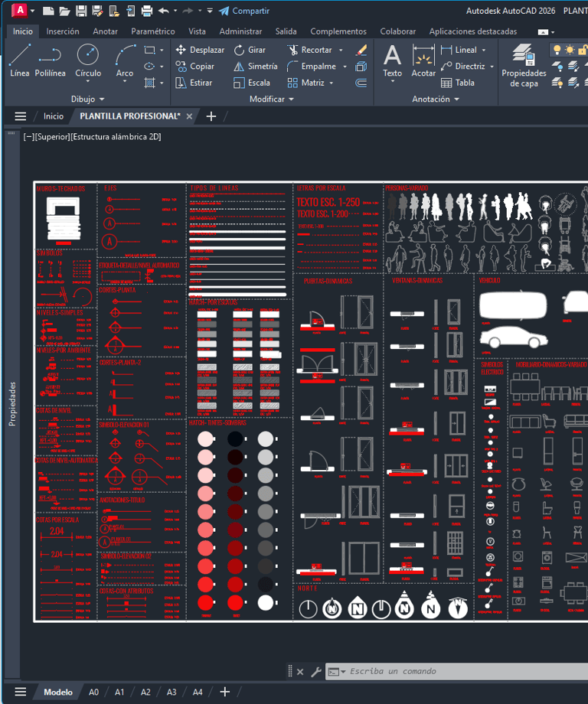Open the Paramétrico ribbon tab
Image resolution: width=588 pixels, height=704 pixels.
153,31
